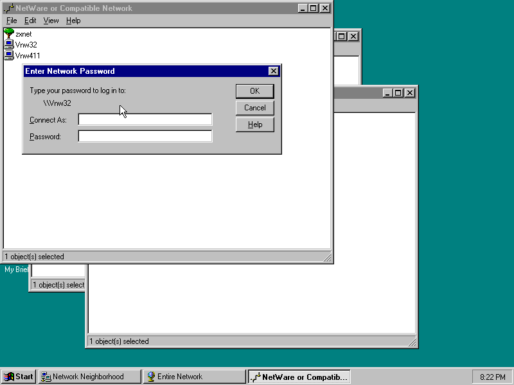The height and width of the screenshot is (385, 514).
Task: Select the Vnw411 server icon
Action: 9,55
